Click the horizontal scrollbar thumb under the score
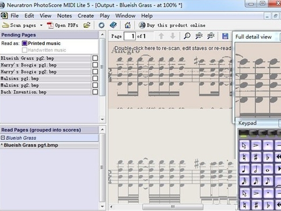The height and width of the screenshot is (211, 281). [173, 207]
